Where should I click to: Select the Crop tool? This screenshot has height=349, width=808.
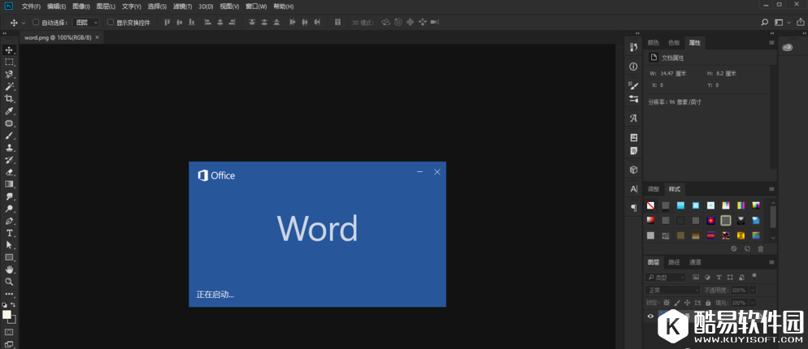(x=10, y=99)
